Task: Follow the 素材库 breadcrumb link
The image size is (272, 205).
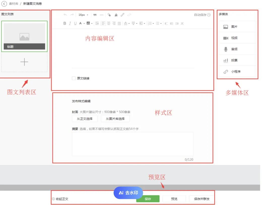Action: point(14,4)
